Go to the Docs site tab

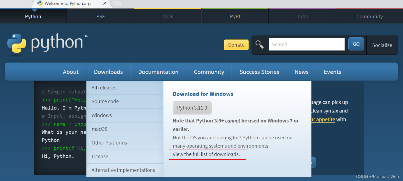click(x=168, y=16)
